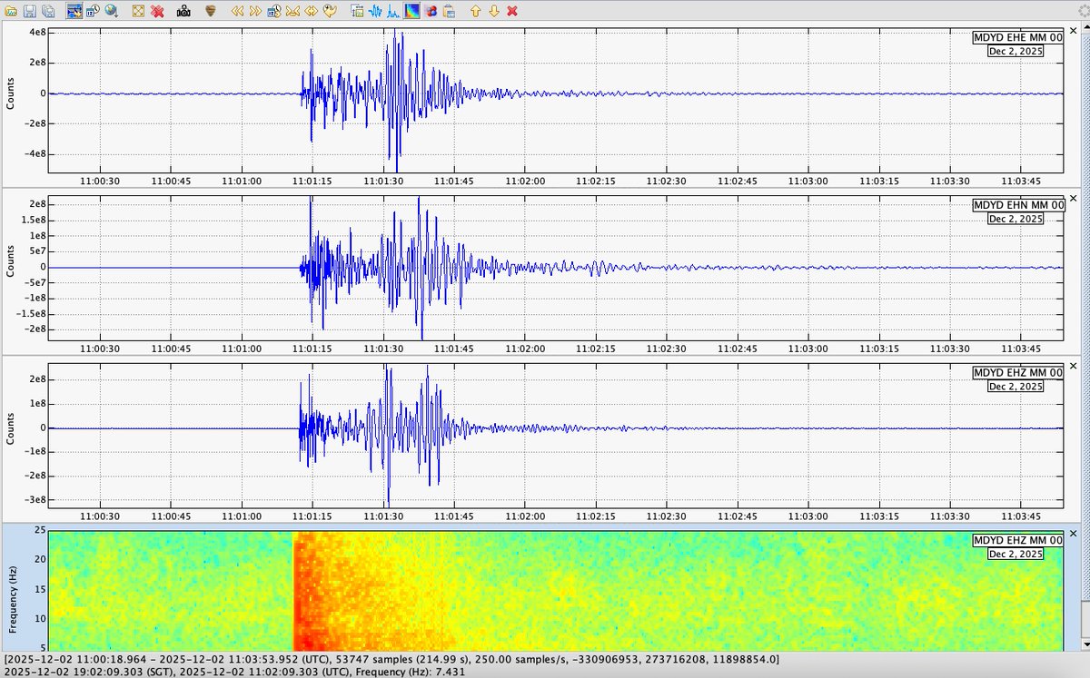The width and height of the screenshot is (1090, 678).
Task: Switch to waveform view icon
Action: (374, 11)
